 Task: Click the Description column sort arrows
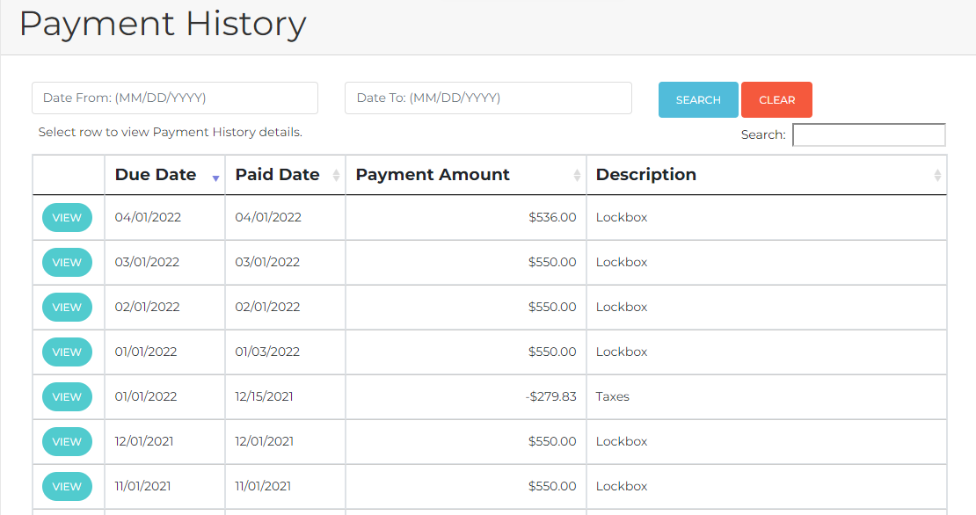(x=937, y=176)
